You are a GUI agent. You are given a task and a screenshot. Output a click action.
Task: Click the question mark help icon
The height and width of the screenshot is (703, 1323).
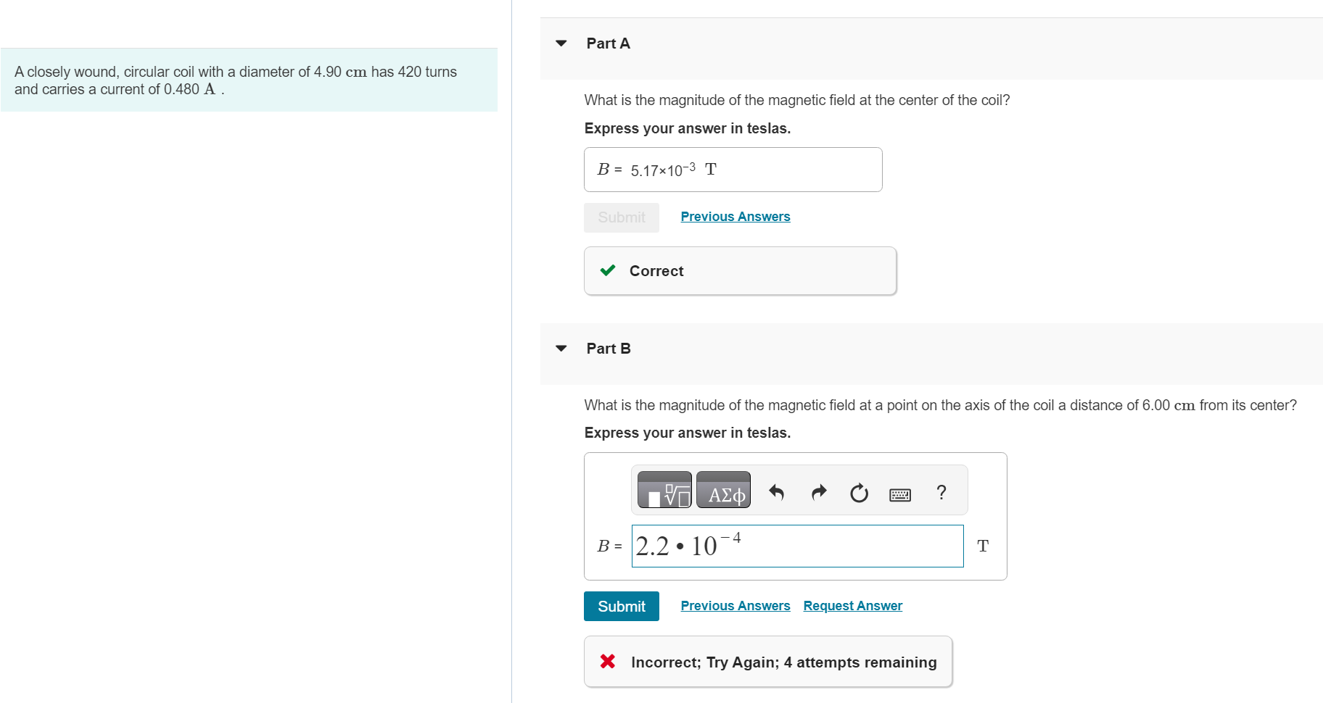[941, 493]
